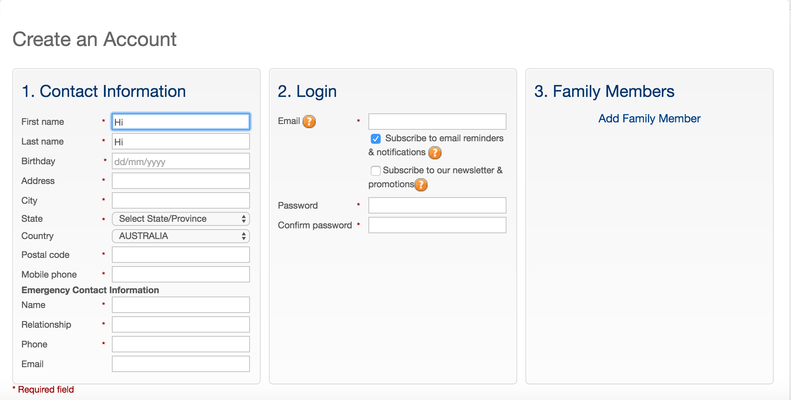This screenshot has width=791, height=400.
Task: Click the Add Family Member link
Action: 649,119
